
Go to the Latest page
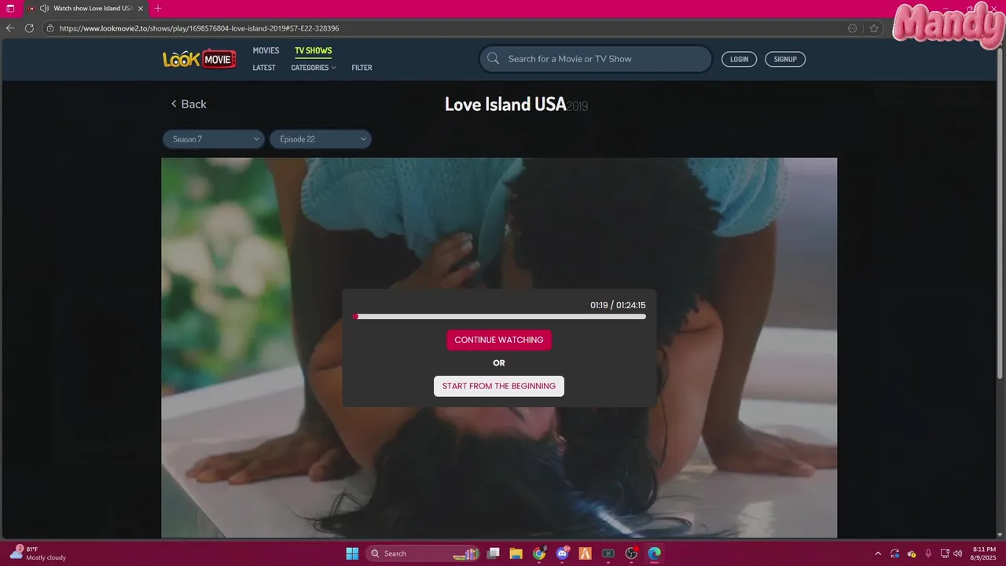[x=264, y=68]
